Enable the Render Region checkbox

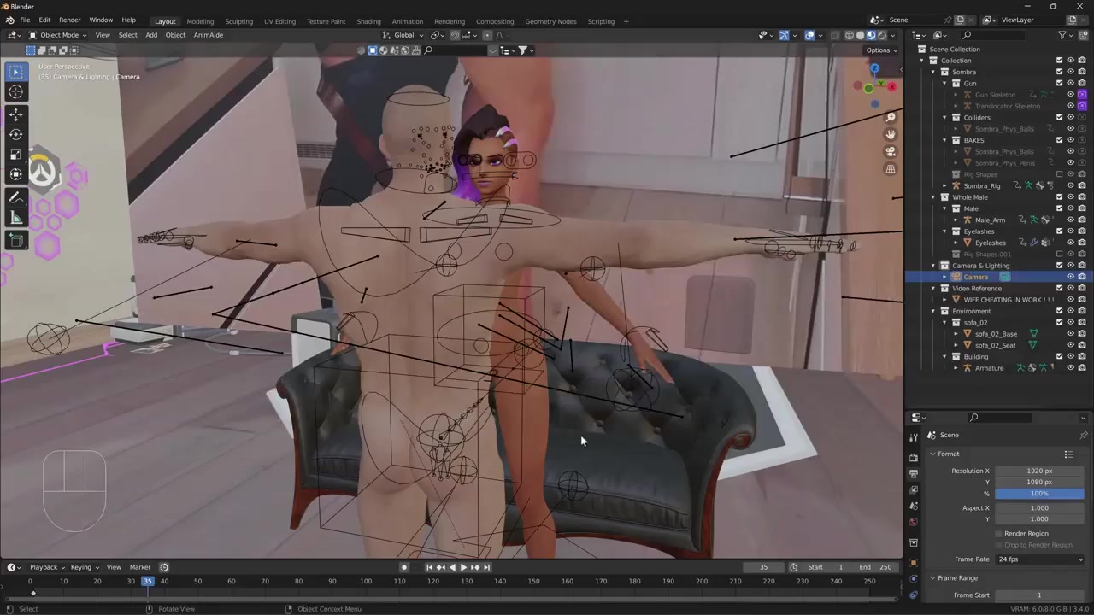pos(998,534)
